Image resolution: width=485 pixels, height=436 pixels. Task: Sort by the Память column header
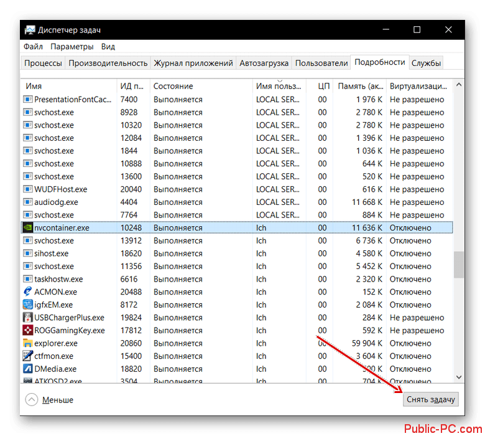coord(360,86)
